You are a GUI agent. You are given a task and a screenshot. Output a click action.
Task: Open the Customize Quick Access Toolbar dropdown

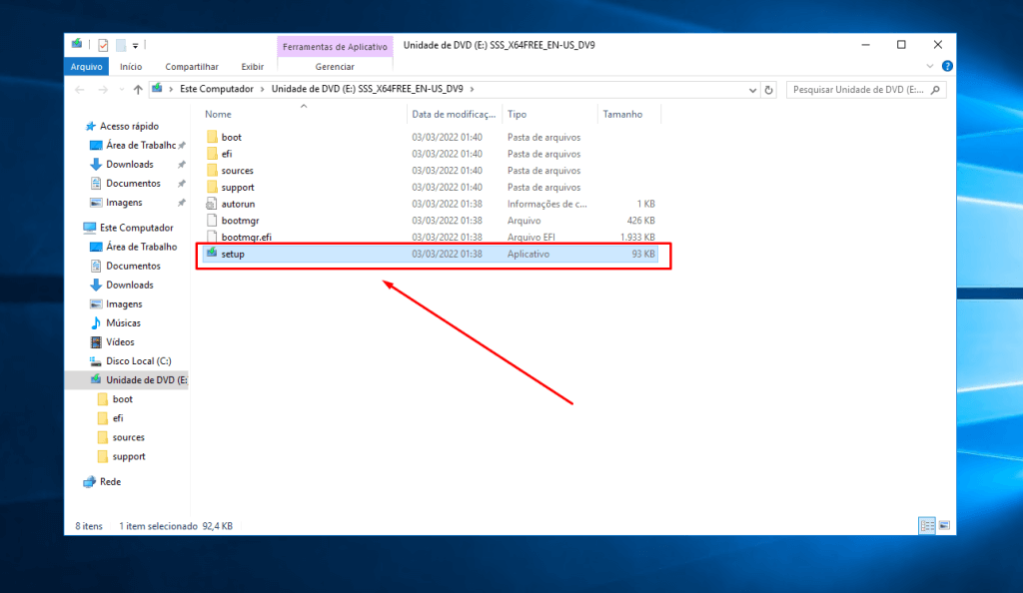136,46
